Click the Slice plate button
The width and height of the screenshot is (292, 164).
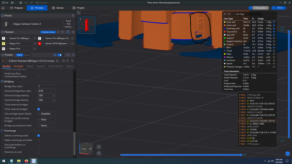coord(261,8)
